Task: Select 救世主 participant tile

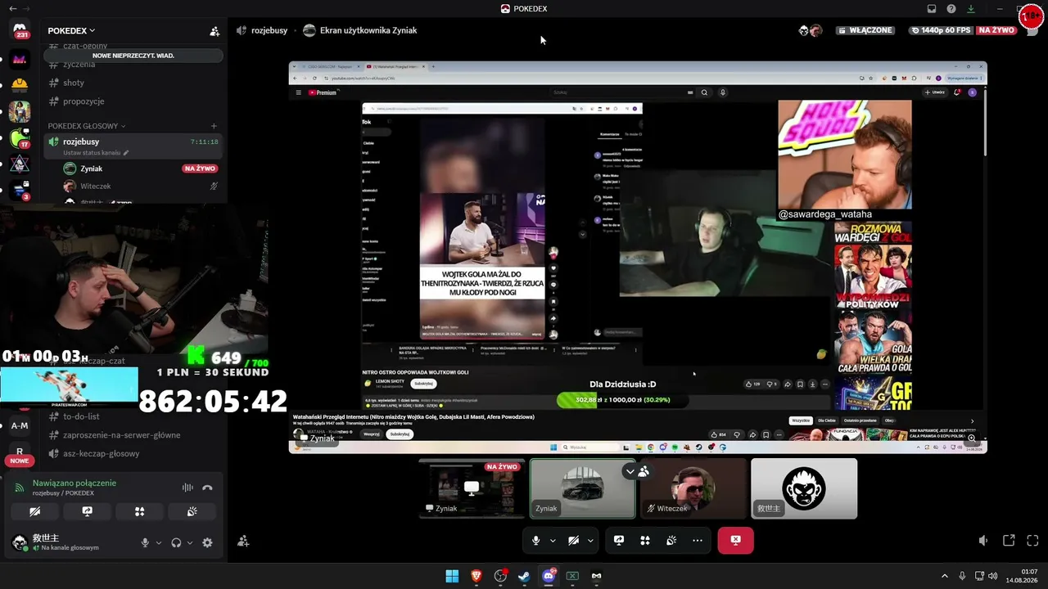Action: click(804, 488)
